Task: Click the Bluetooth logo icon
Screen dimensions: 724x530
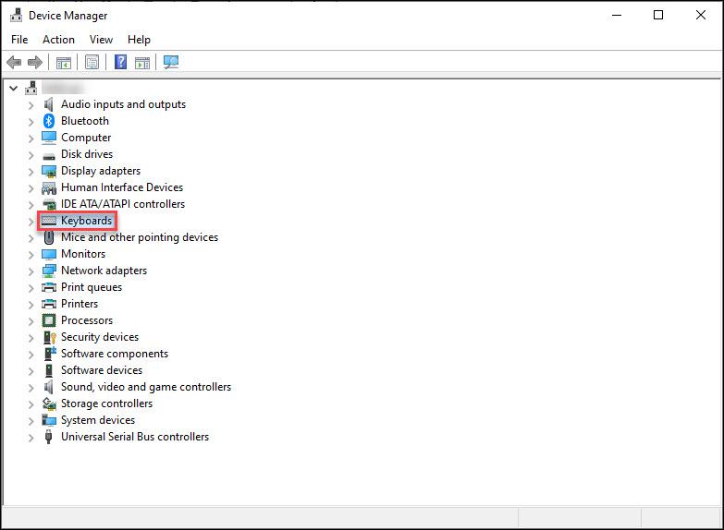Action: tap(49, 121)
